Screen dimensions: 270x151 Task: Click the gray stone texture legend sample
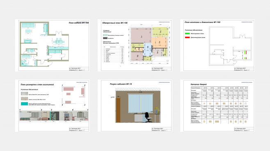tap(24, 93)
